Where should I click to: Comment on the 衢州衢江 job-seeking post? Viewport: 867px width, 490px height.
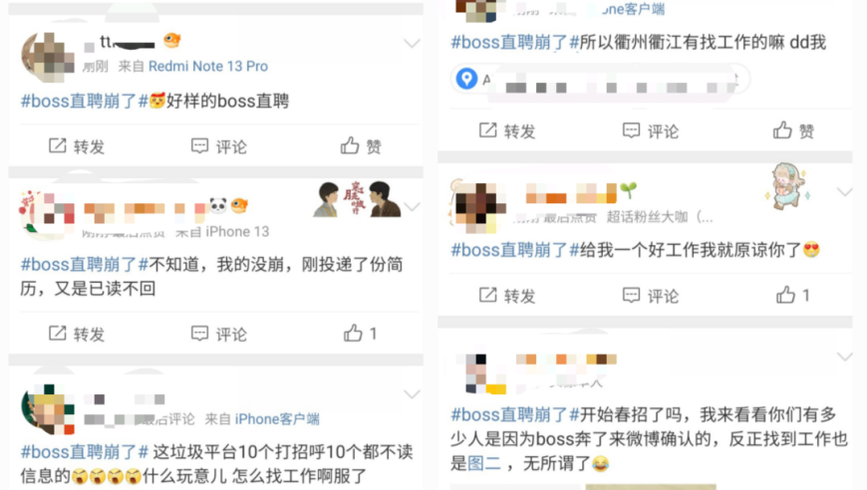pos(650,130)
